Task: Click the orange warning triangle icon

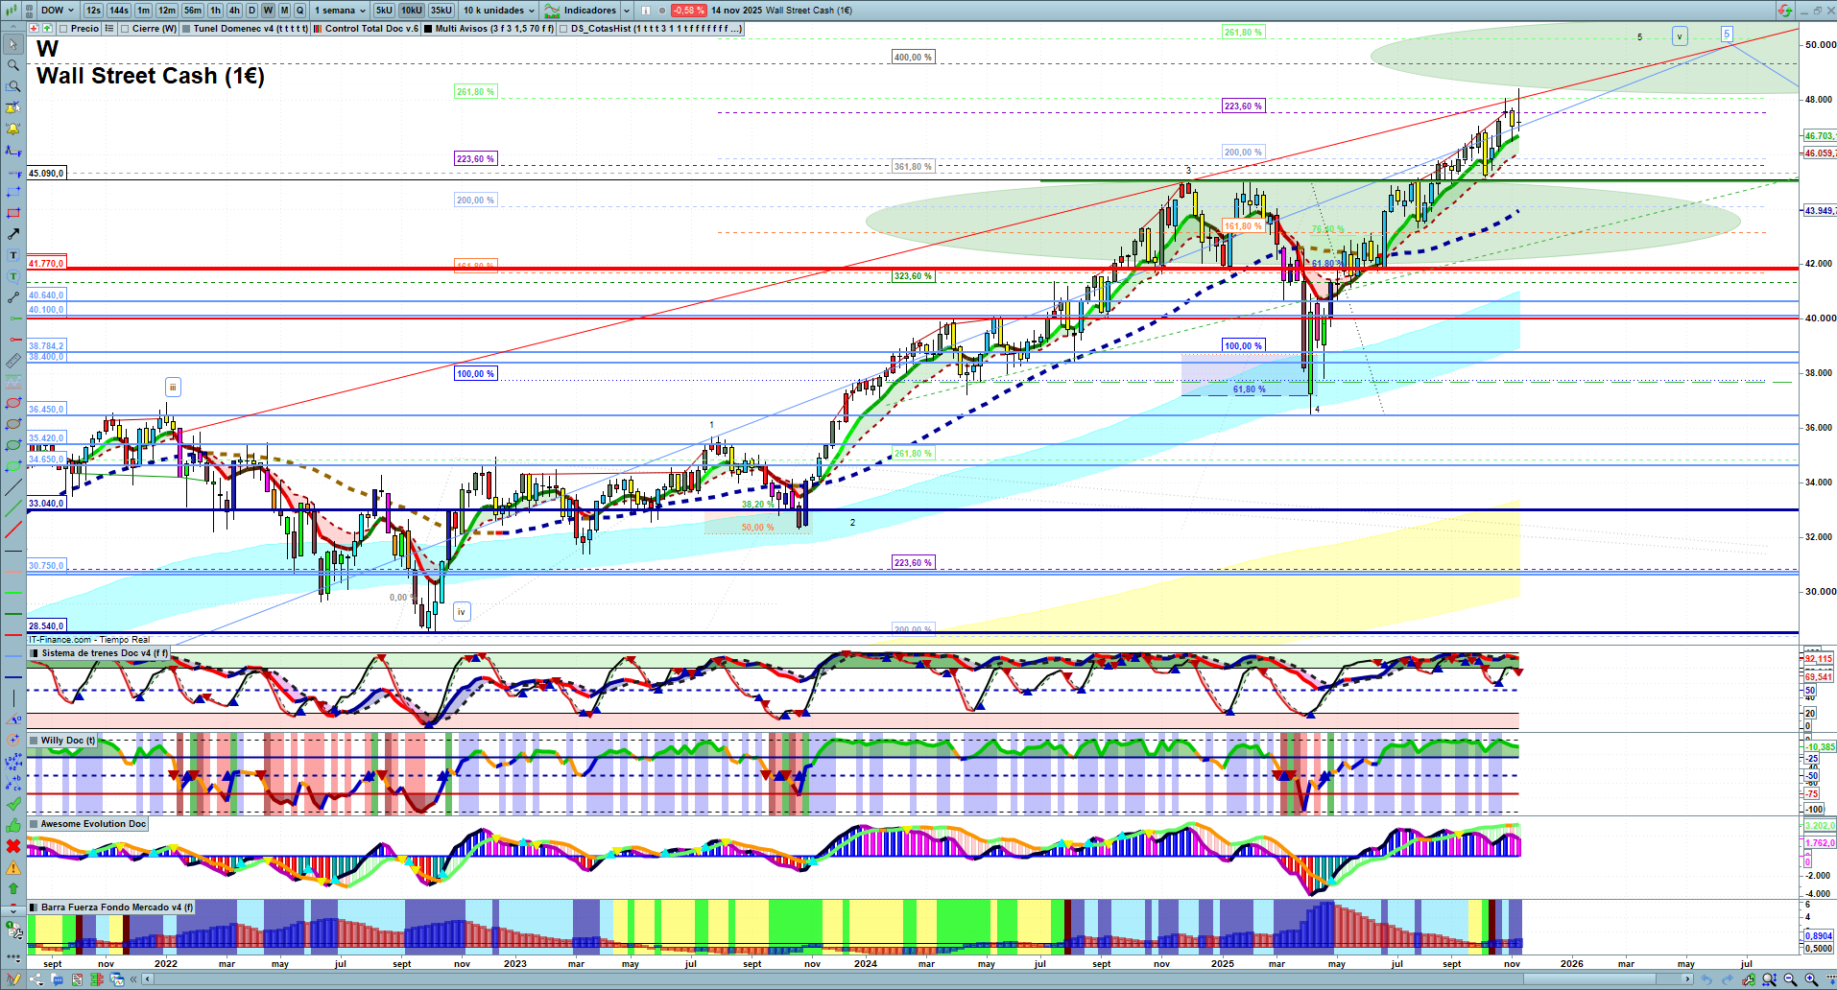Action: pyautogui.click(x=13, y=867)
